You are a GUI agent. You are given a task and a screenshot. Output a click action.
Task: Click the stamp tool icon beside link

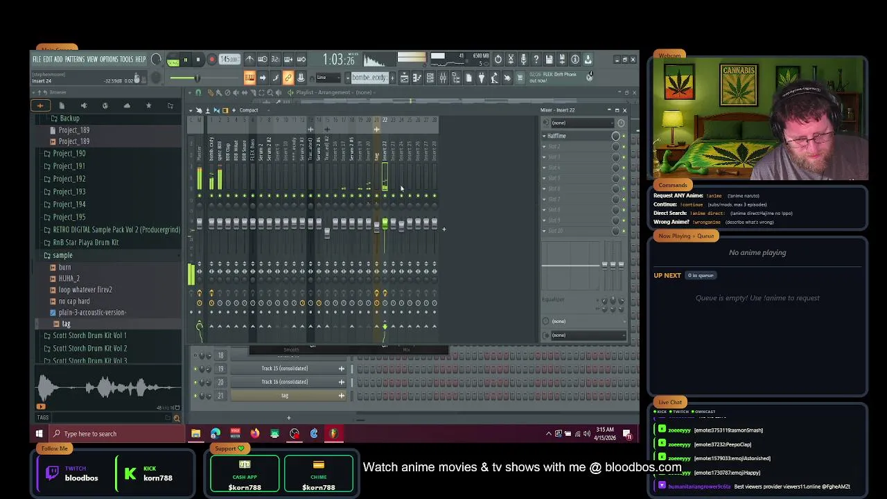(301, 78)
